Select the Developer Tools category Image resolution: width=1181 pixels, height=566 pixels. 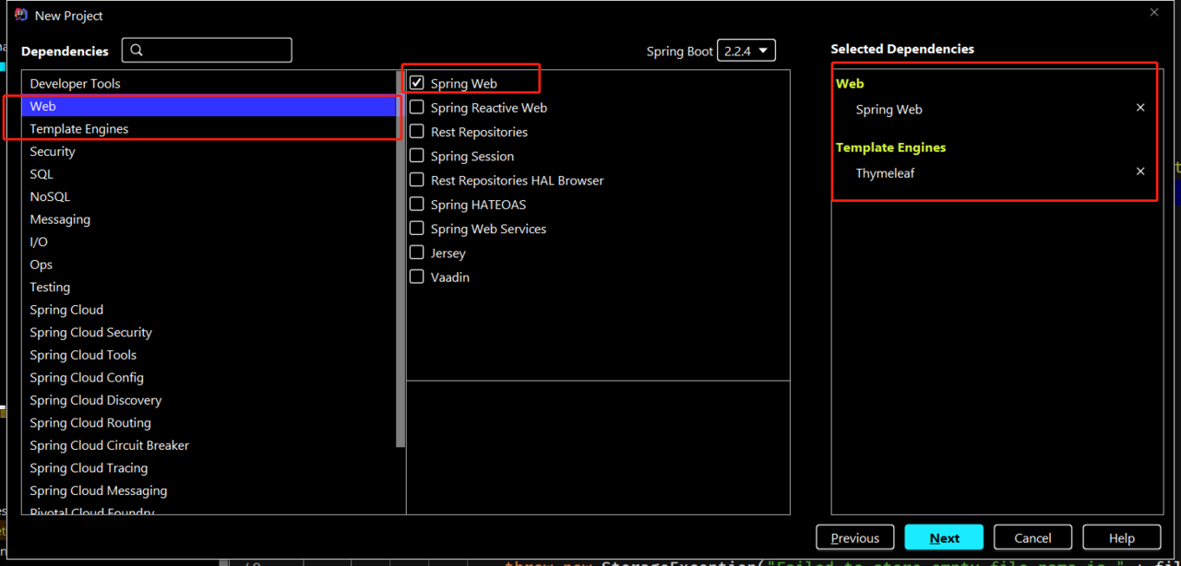209,84
